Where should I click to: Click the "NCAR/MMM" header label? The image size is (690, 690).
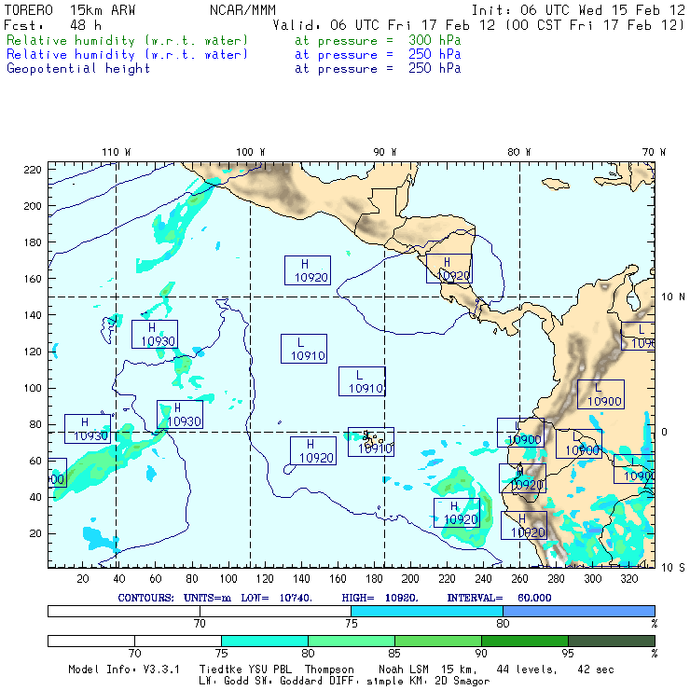click(243, 10)
